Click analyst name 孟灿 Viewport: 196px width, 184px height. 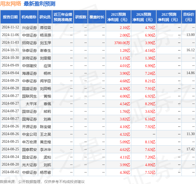47,157
